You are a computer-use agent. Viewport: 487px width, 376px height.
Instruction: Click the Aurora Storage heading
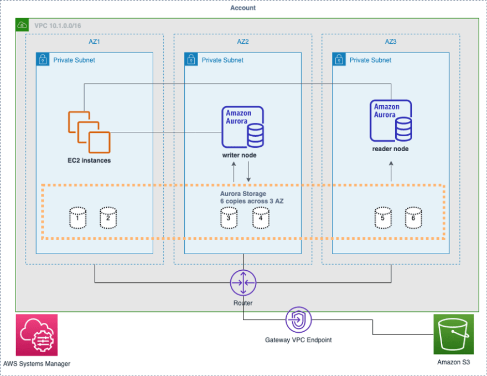(243, 194)
